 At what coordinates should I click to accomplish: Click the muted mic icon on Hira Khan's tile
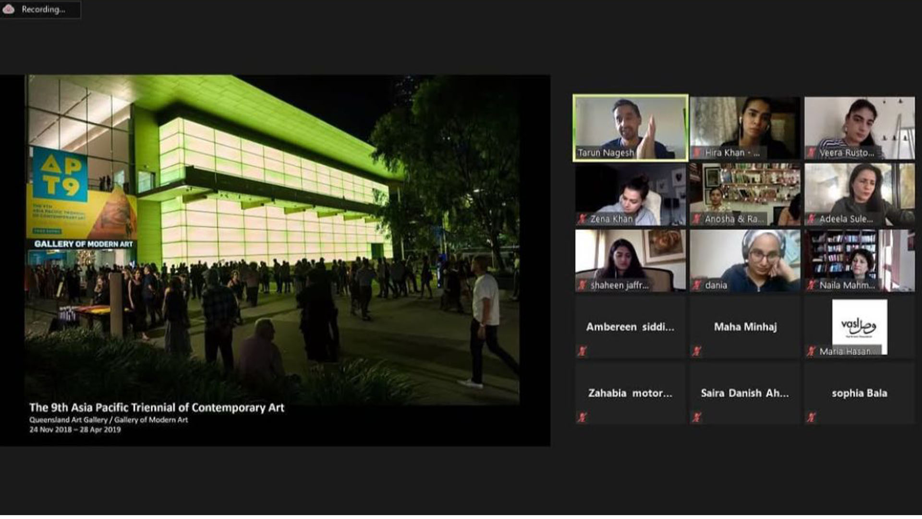[697, 153]
